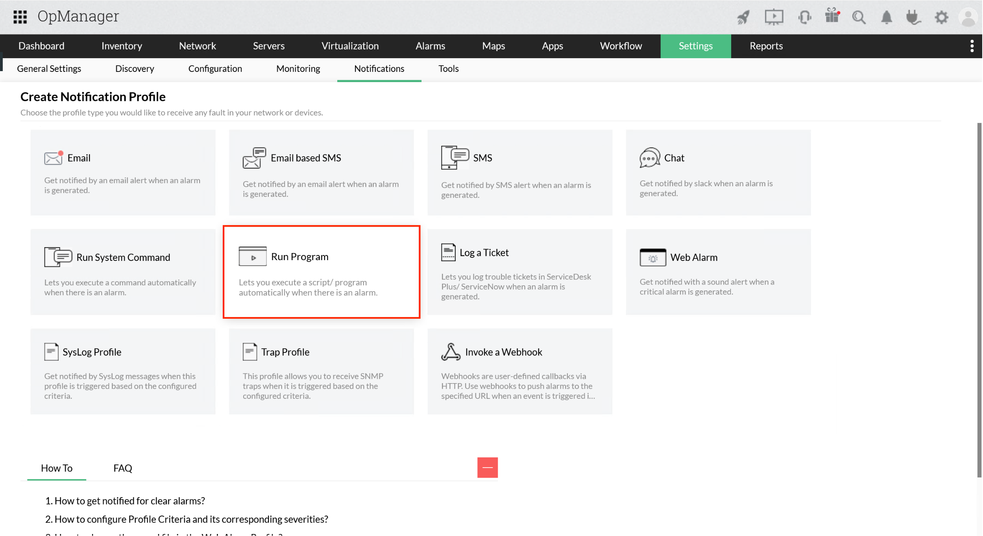Open the video presentation screen icon
Image resolution: width=983 pixels, height=536 pixels.
[x=774, y=17]
